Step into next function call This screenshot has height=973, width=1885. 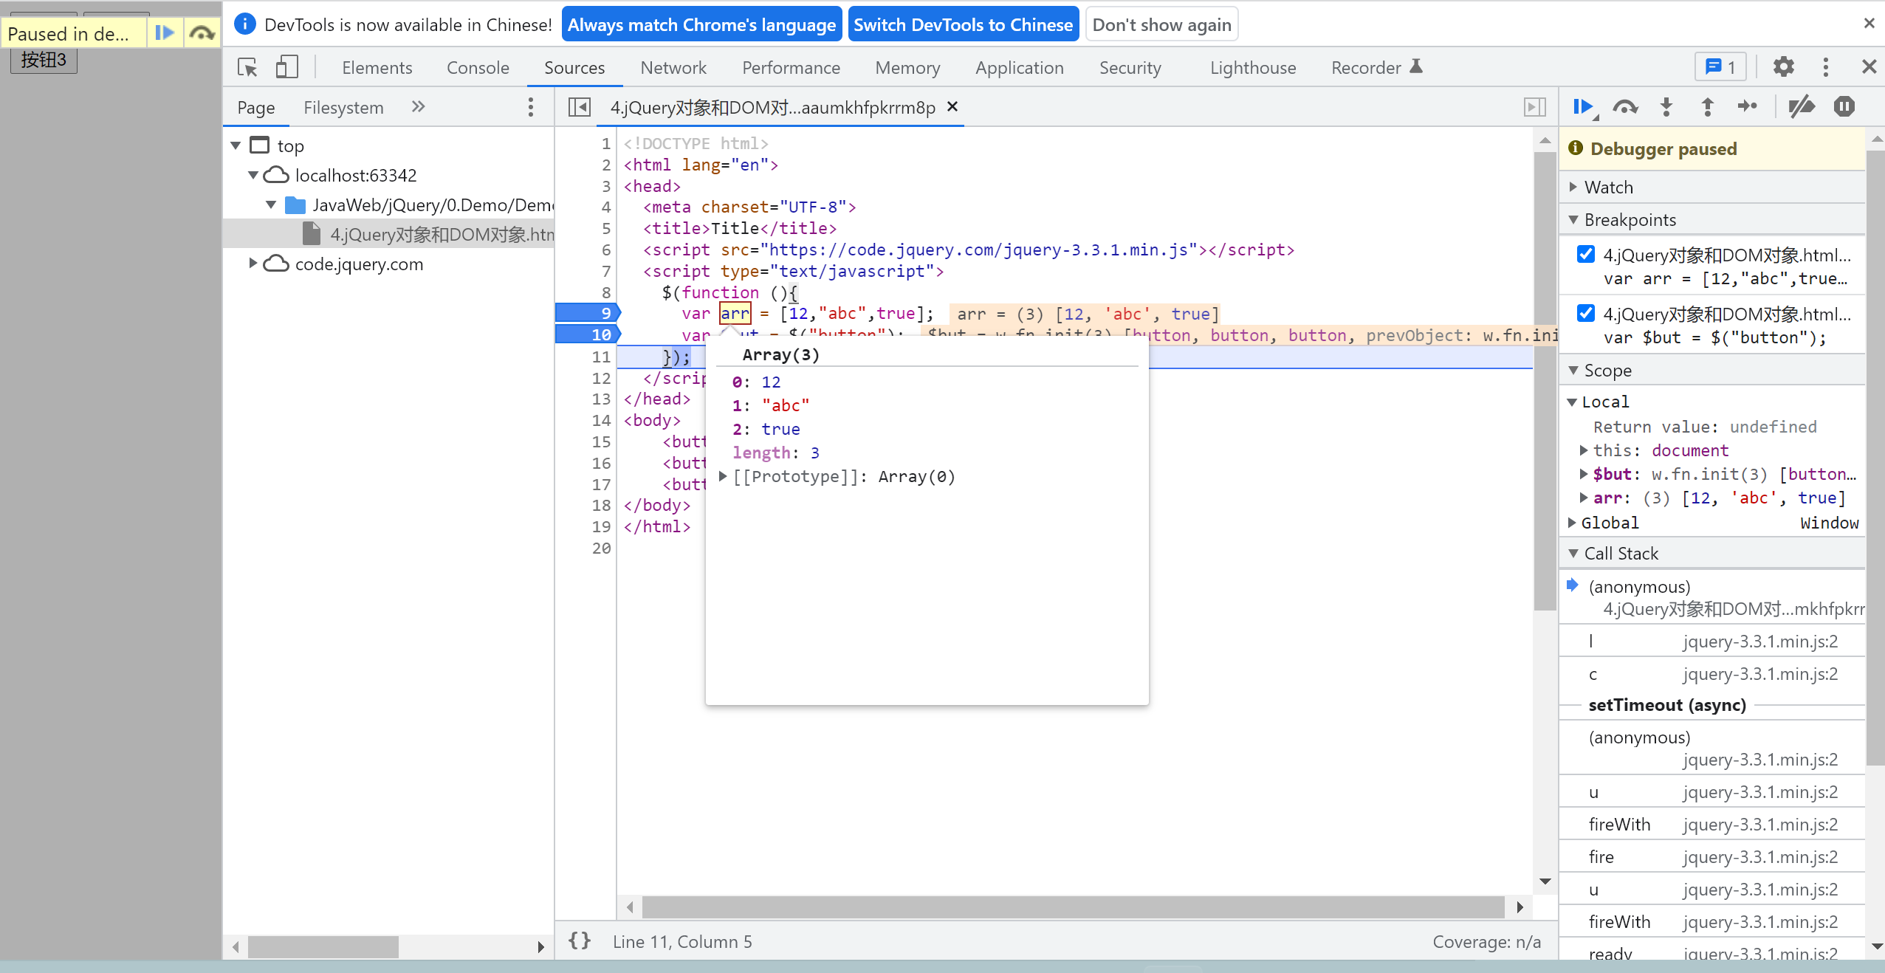pos(1666,107)
